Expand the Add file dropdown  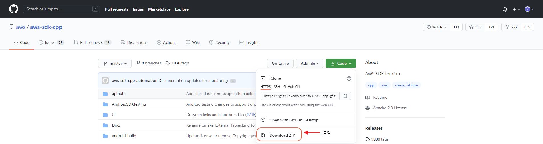[x=309, y=63]
